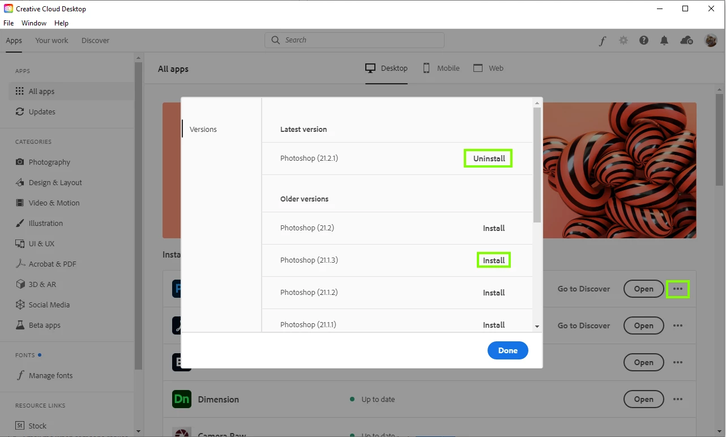
Task: Open the Window menu
Action: pos(34,23)
